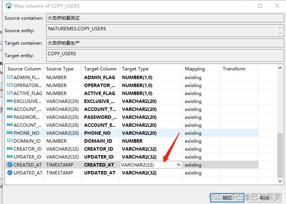
Task: Click the Source Column header
Action: point(24,69)
